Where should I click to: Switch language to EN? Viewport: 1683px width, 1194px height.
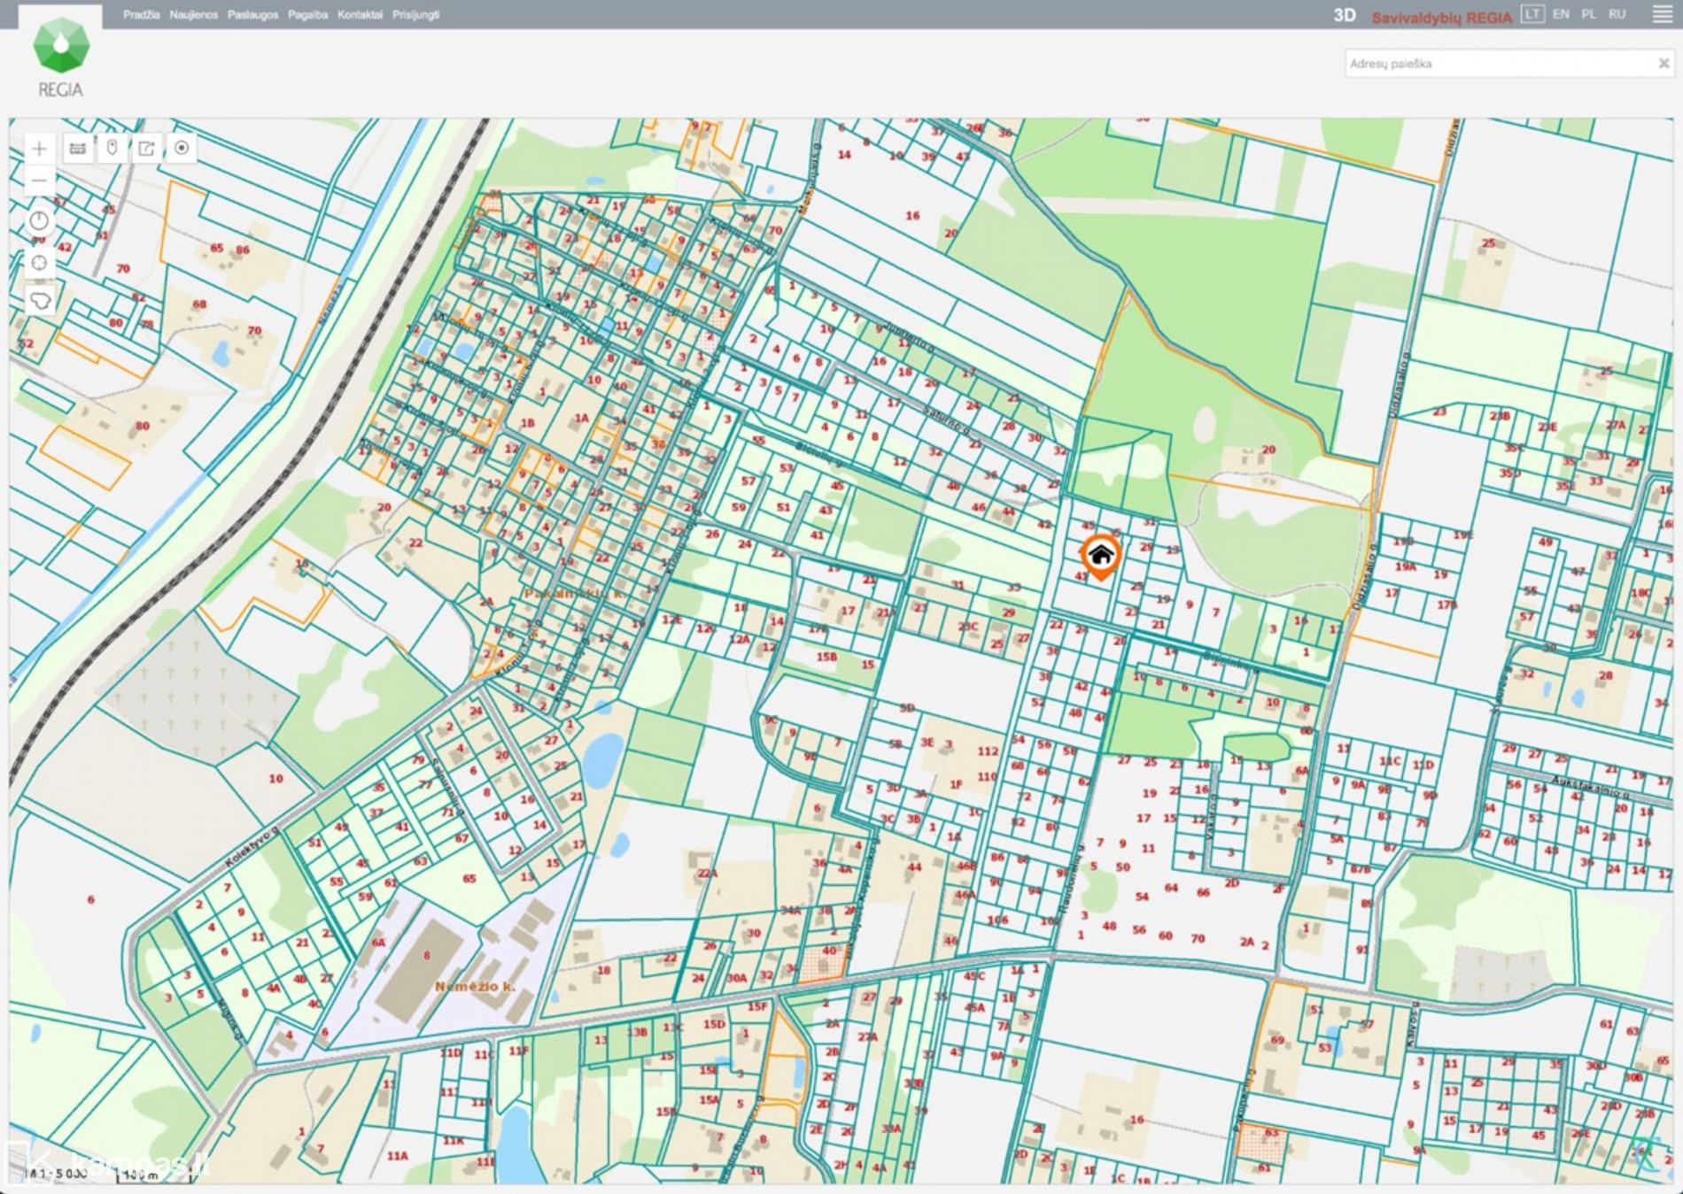(x=1561, y=14)
